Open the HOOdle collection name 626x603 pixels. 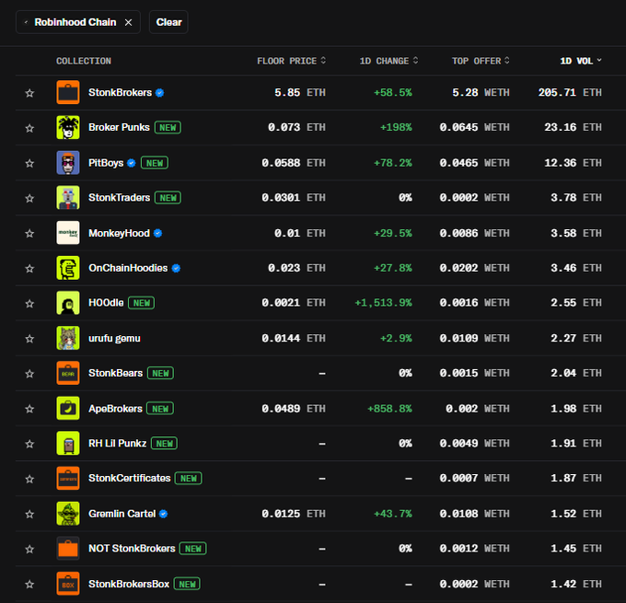[x=106, y=303]
